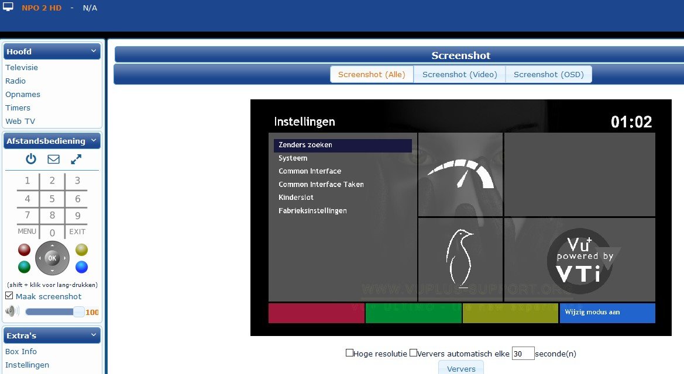Collapse the Extra's panel chevron
This screenshot has height=374, width=684.
[x=94, y=335]
